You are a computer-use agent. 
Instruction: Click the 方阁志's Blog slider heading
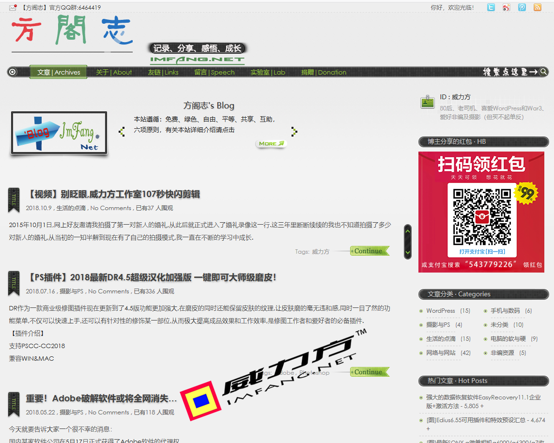click(x=208, y=106)
